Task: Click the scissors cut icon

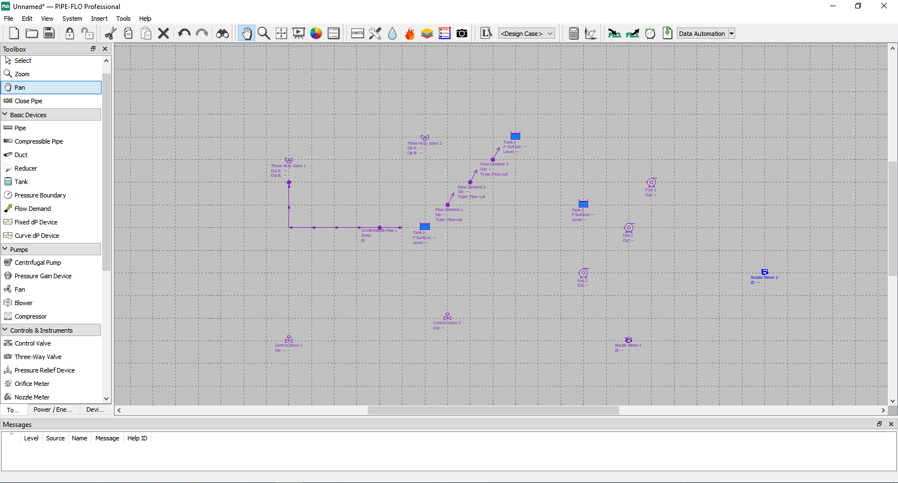Action: pyautogui.click(x=111, y=33)
